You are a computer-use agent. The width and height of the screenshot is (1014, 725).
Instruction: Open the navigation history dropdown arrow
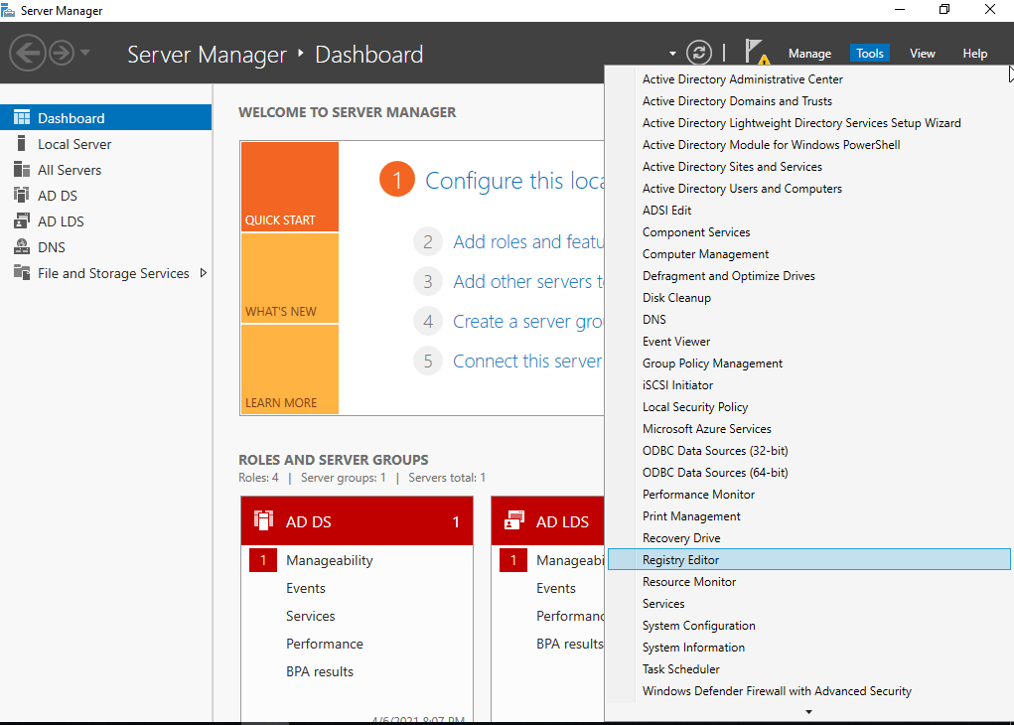click(x=85, y=53)
